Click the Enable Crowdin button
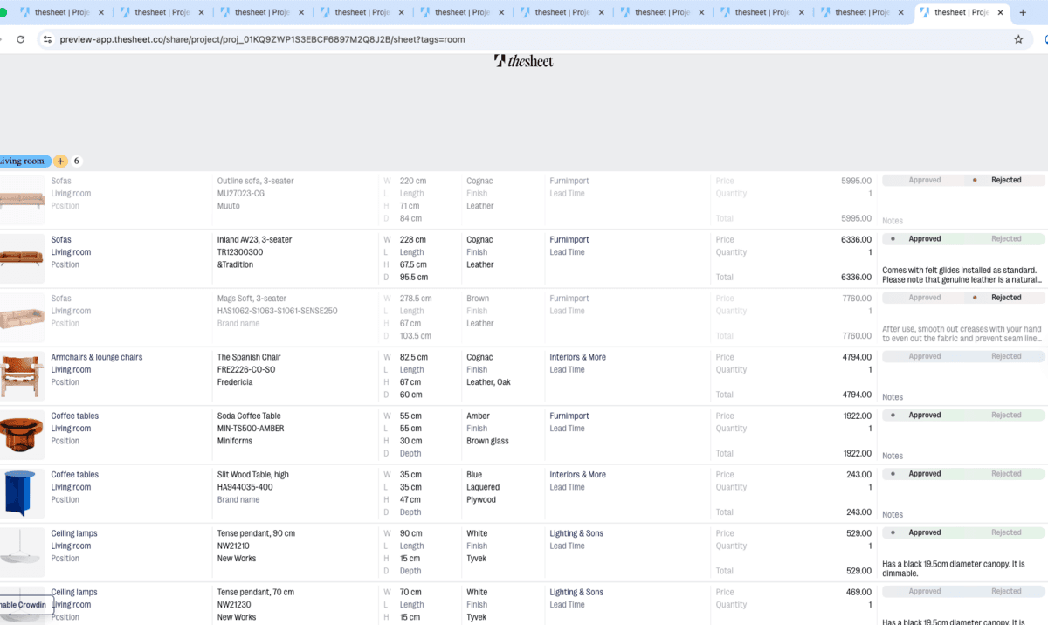Viewport: 1048px width, 625px height. tap(26, 605)
